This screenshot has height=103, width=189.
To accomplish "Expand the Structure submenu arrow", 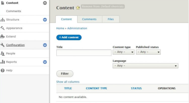I will (x=45, y=20).
